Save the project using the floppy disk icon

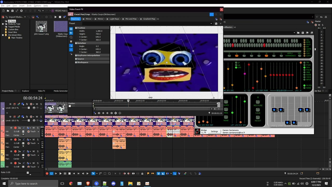coord(12,11)
